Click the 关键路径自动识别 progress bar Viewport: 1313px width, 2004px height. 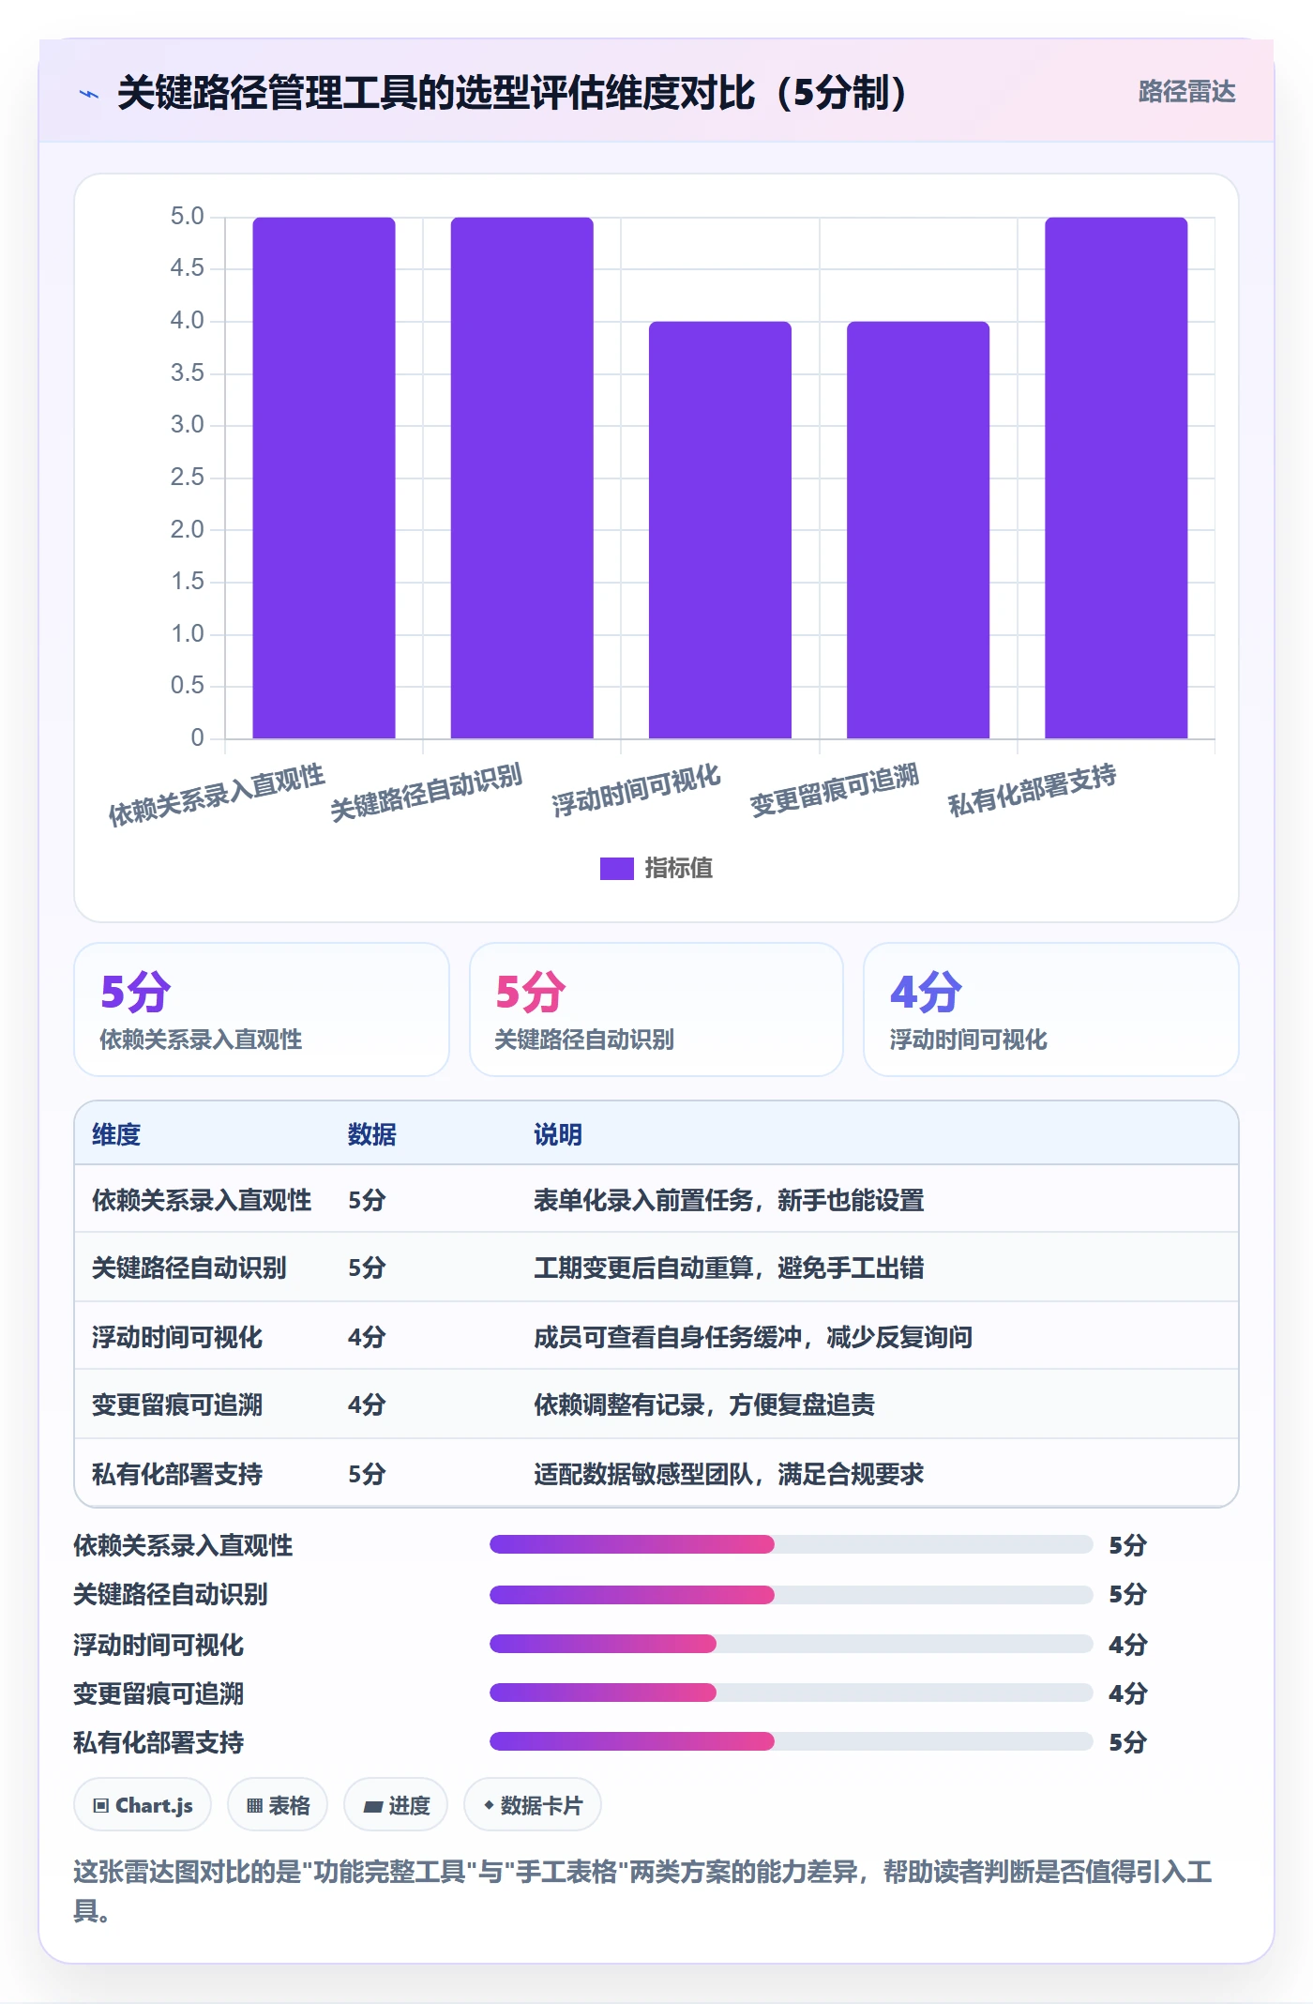[x=792, y=1594]
